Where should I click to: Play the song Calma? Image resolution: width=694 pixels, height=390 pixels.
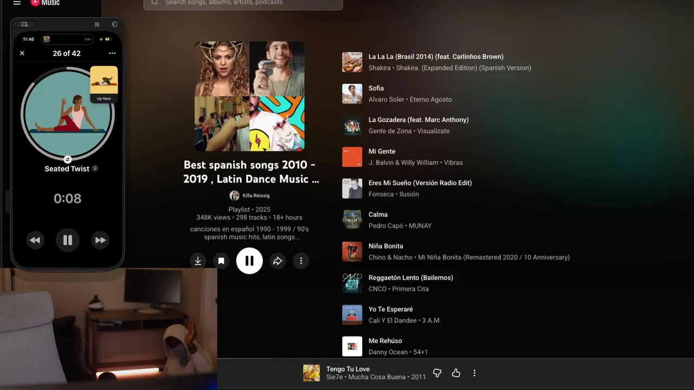click(378, 214)
